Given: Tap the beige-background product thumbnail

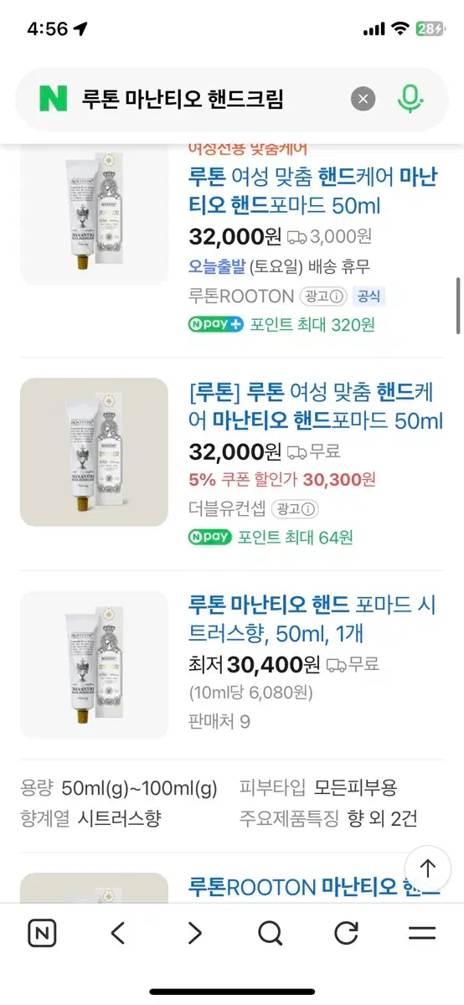Looking at the screenshot, I should pyautogui.click(x=94, y=452).
